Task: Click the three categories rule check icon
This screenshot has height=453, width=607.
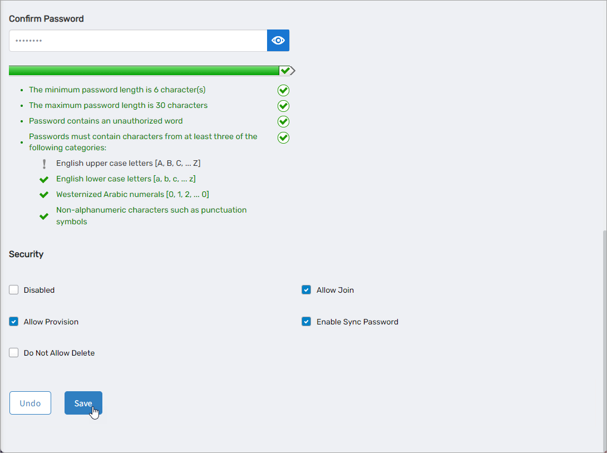Action: pyautogui.click(x=283, y=137)
